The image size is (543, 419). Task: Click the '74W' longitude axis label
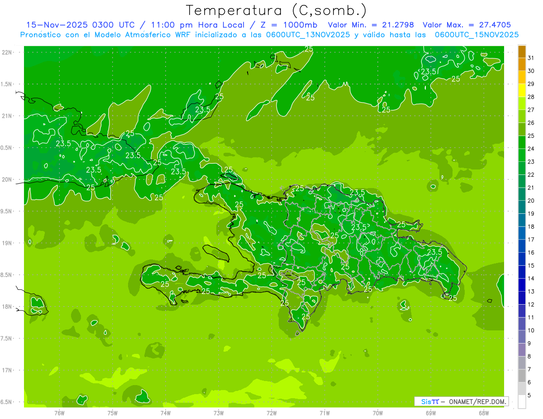[x=166, y=413]
